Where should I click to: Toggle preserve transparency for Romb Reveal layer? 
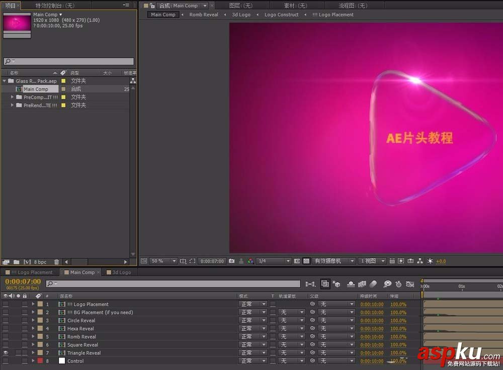point(273,336)
